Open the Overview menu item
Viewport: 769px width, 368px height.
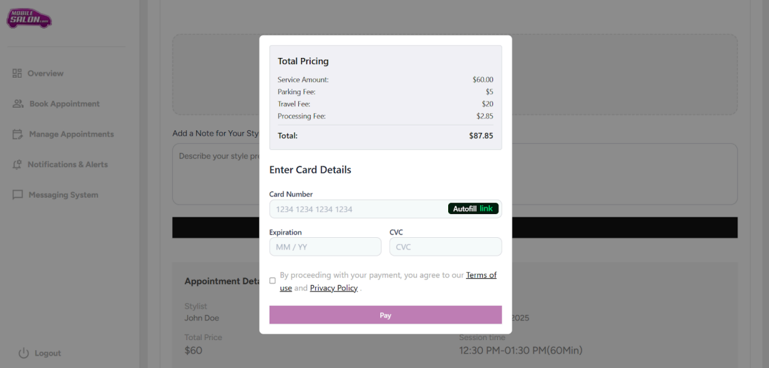(46, 73)
